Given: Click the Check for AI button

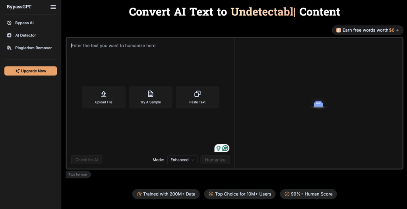Looking at the screenshot, I should point(87,160).
